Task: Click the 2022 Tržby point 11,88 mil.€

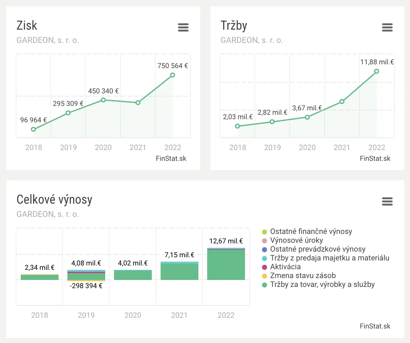Action: click(x=377, y=71)
